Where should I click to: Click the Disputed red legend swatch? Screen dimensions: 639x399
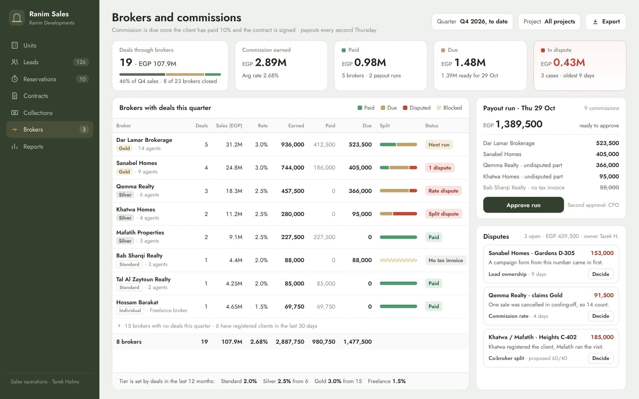(405, 108)
